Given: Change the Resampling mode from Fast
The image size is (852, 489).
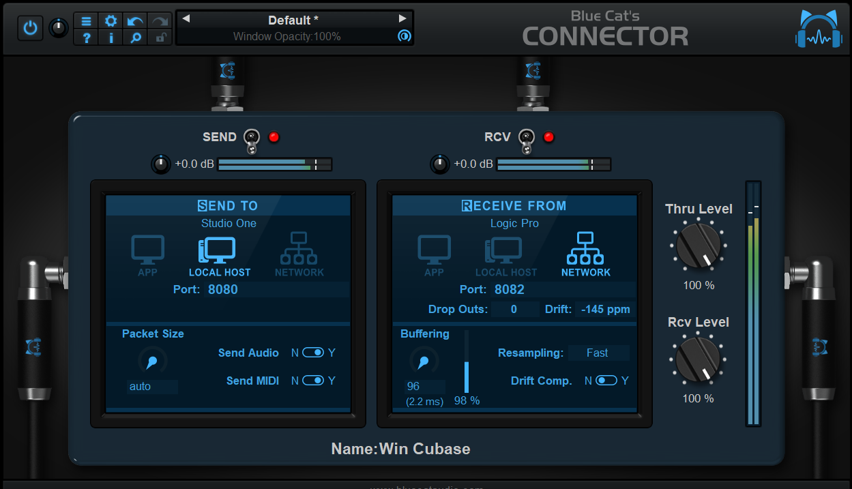Looking at the screenshot, I should point(598,353).
